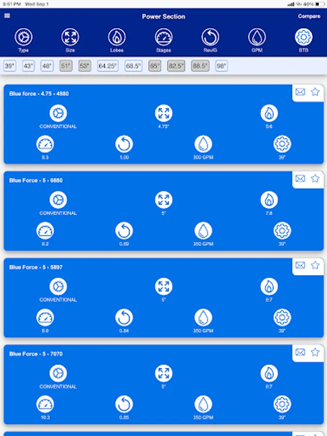
Task: Star the Blue Force 5-6880 card
Action: click(315, 178)
